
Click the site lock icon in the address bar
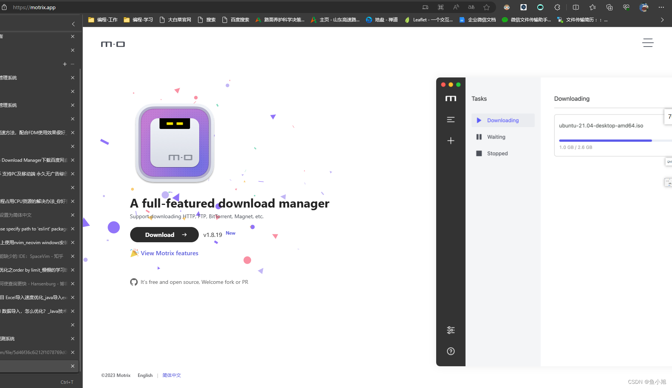click(4, 7)
